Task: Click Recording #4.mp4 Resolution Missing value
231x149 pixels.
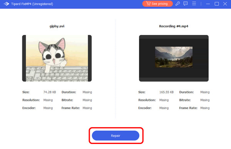Action: tap(164, 100)
